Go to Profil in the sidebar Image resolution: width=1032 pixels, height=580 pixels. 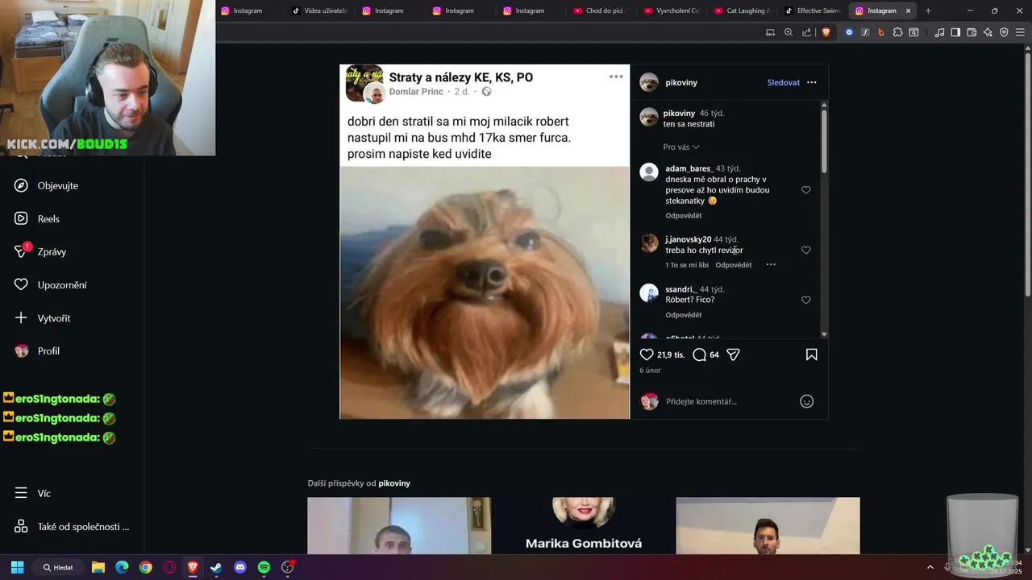point(37,351)
